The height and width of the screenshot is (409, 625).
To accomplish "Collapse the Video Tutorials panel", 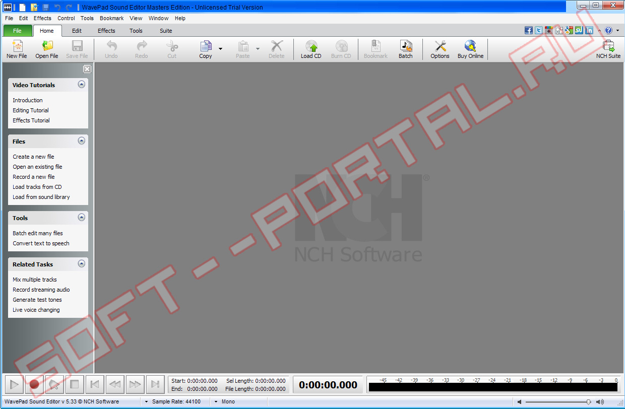I will [x=82, y=85].
